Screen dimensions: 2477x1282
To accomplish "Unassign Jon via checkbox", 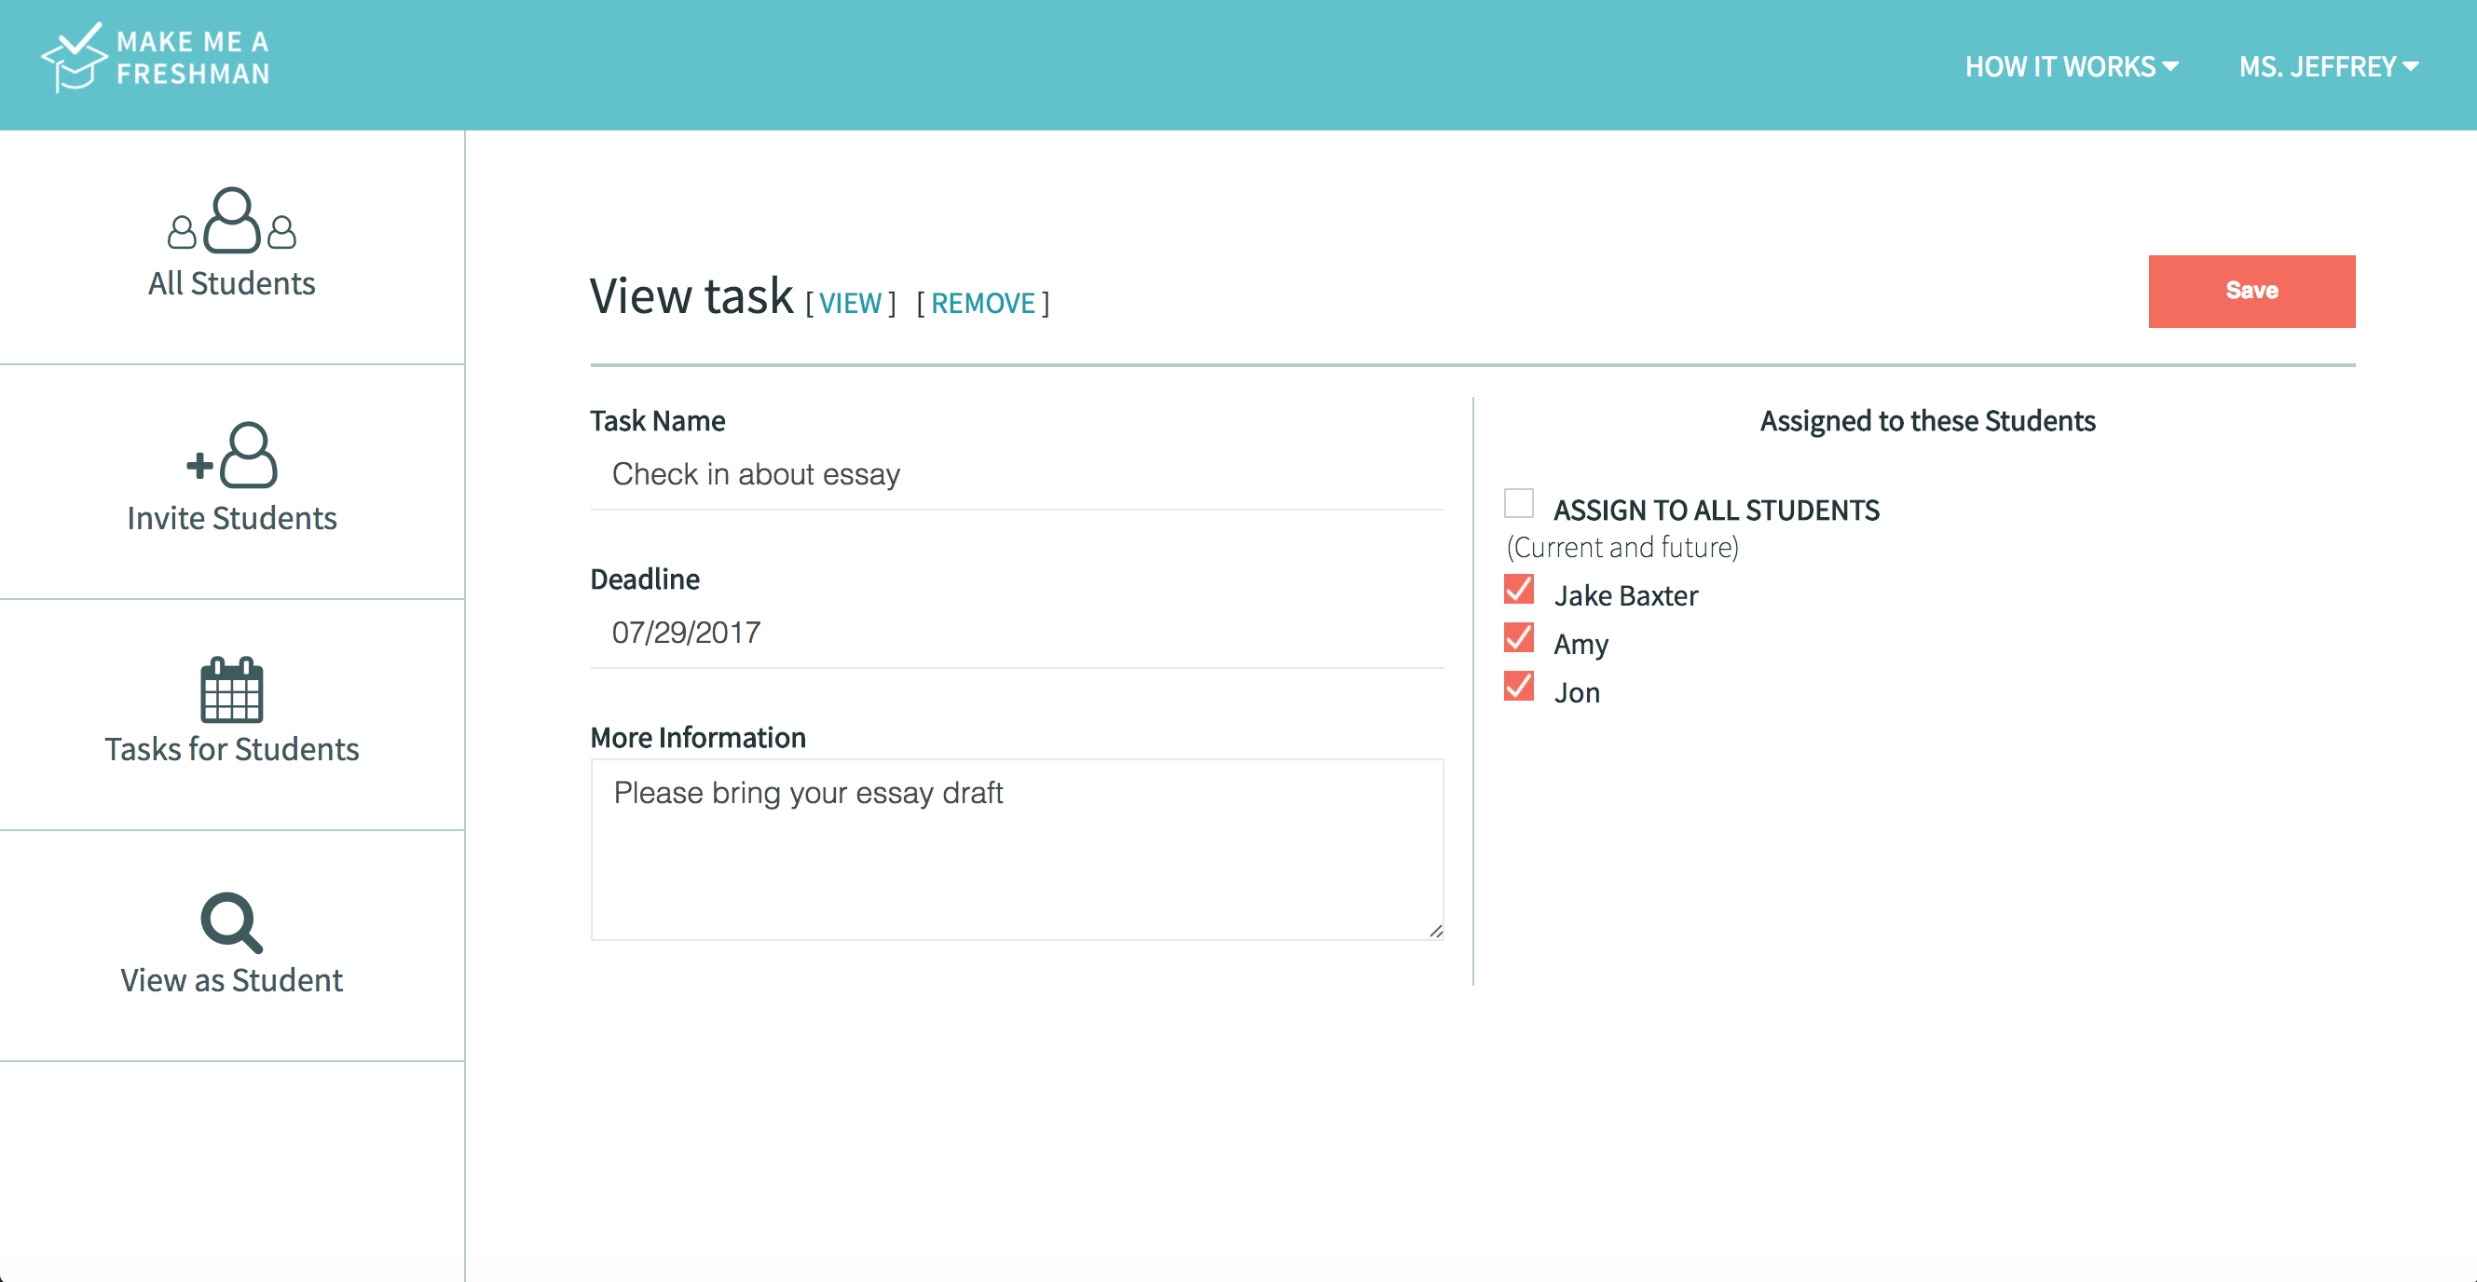I will [x=1518, y=688].
